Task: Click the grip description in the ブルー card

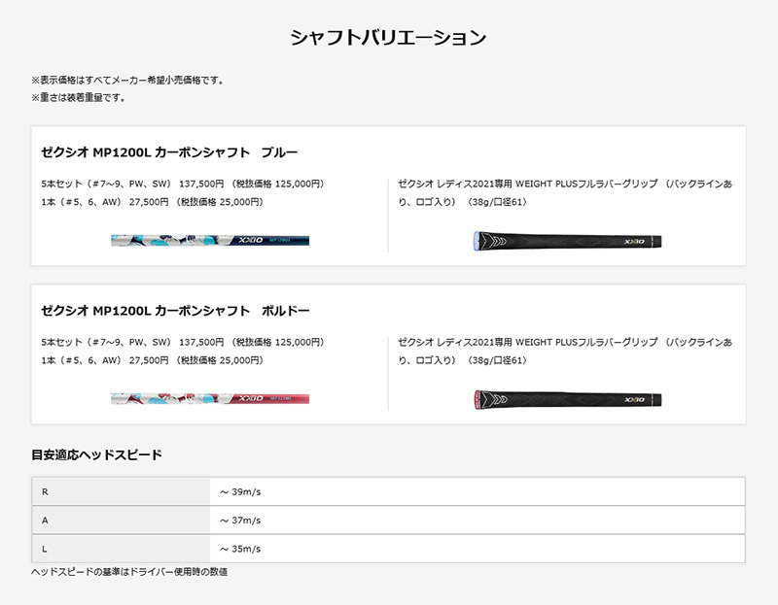Action: 565,192
